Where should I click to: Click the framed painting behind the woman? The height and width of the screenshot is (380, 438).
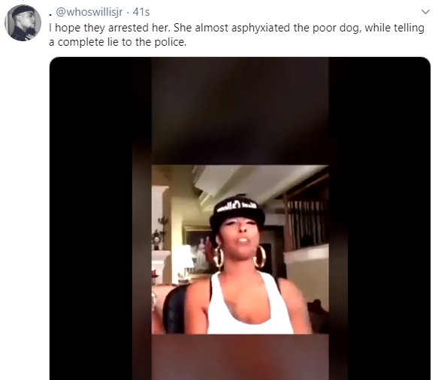click(197, 251)
